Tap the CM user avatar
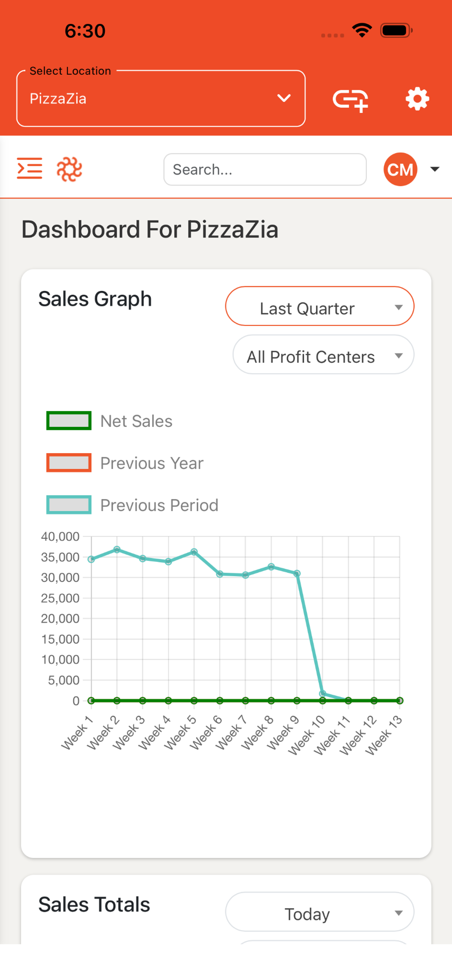Viewport: 452px width, 980px height. coord(400,169)
